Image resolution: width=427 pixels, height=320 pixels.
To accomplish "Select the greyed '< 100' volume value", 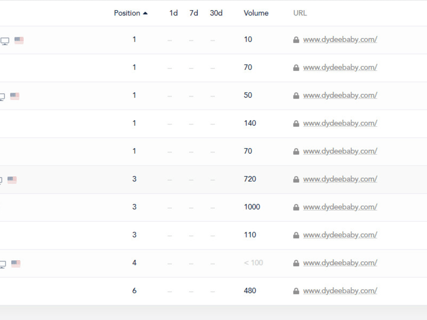I will coord(253,263).
